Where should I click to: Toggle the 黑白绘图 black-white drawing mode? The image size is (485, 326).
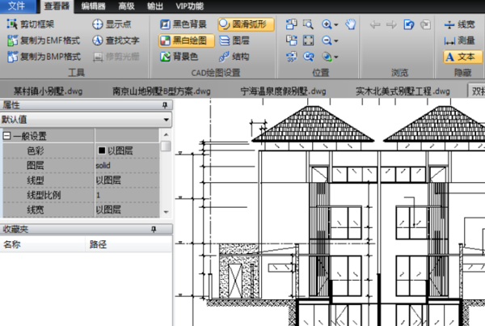pyautogui.click(x=187, y=40)
